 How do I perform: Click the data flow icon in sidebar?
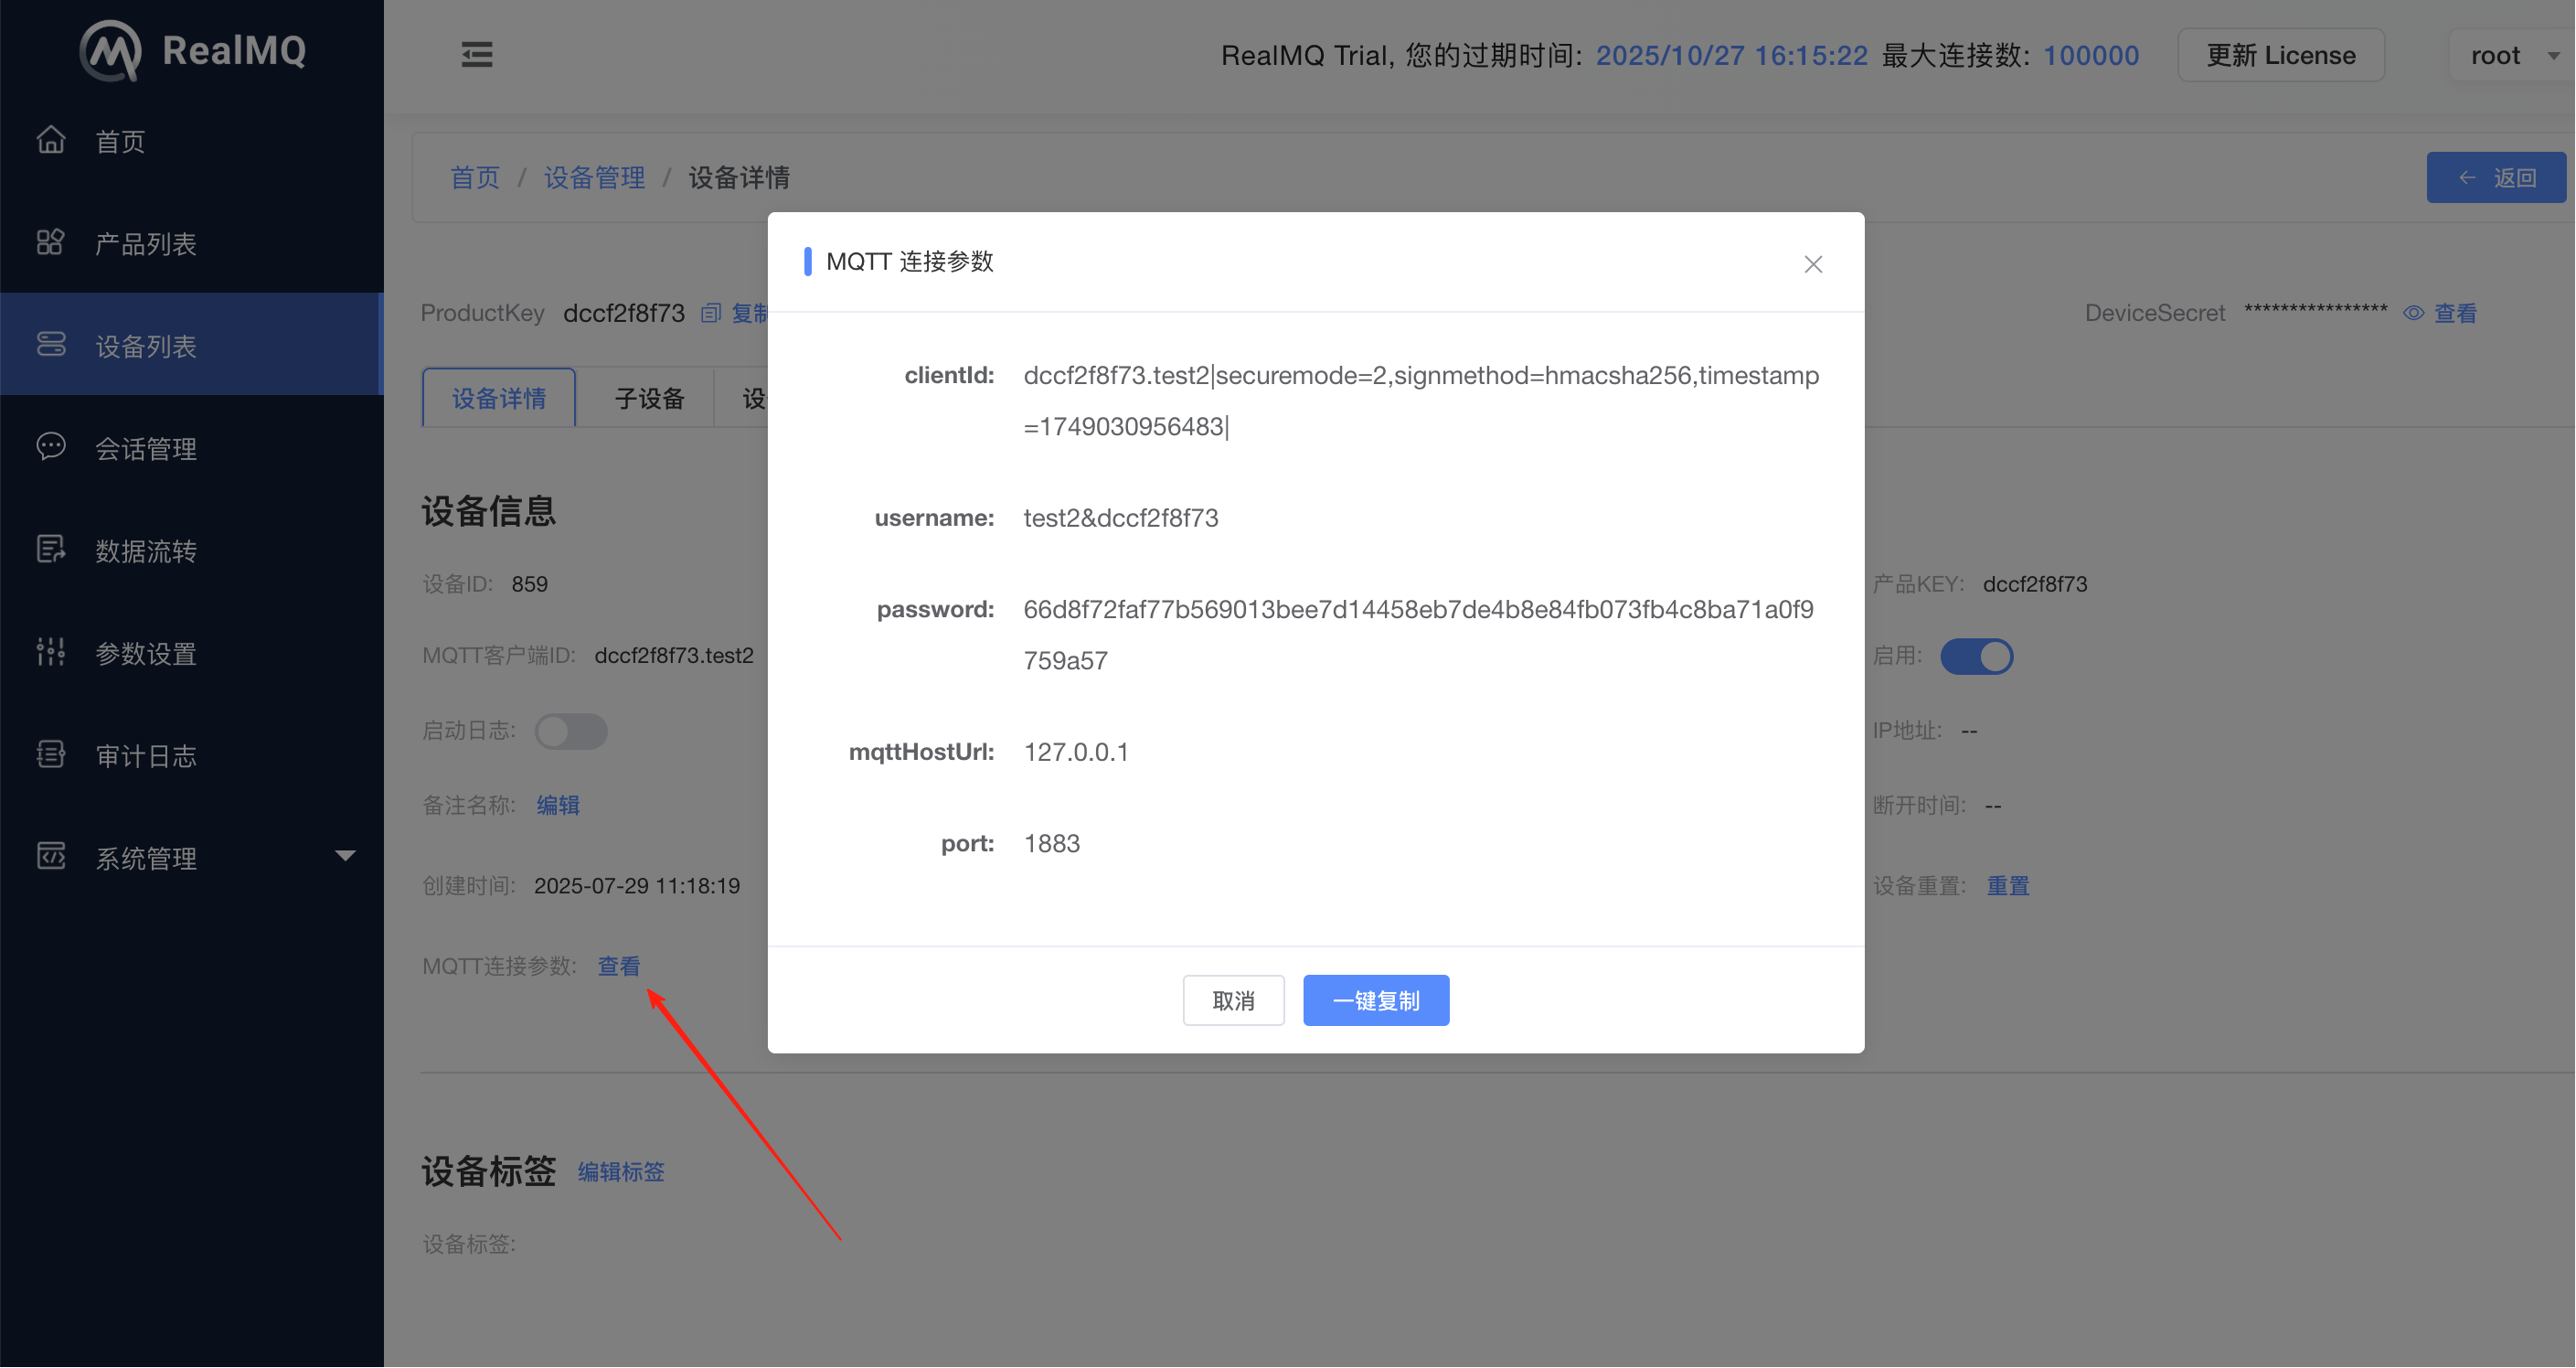pos(51,550)
